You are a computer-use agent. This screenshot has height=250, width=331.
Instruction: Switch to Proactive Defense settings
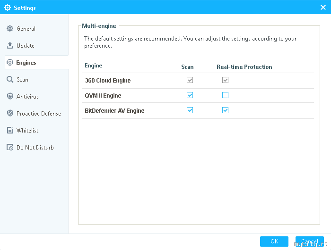tap(38, 114)
